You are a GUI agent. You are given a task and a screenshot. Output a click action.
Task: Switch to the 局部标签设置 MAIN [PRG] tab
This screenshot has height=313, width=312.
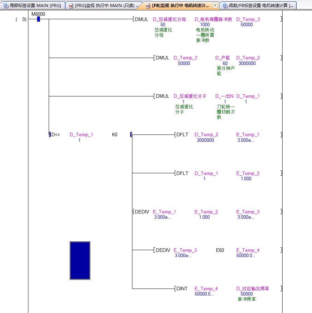pos(35,6)
